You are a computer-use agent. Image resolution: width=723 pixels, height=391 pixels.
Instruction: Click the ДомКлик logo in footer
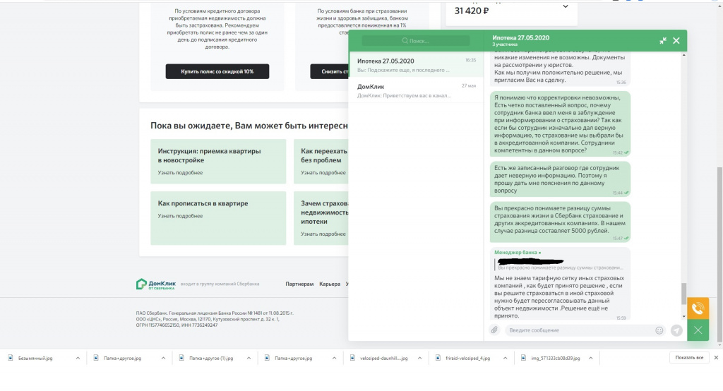[156, 284]
